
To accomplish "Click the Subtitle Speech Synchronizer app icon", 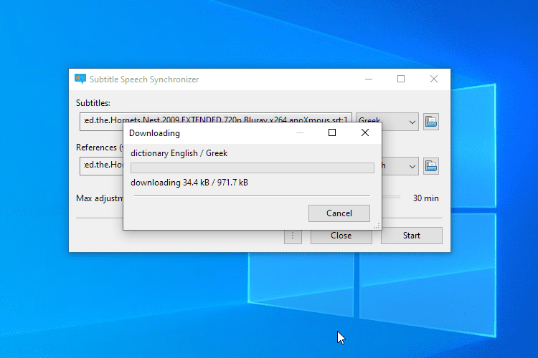I will [x=80, y=79].
